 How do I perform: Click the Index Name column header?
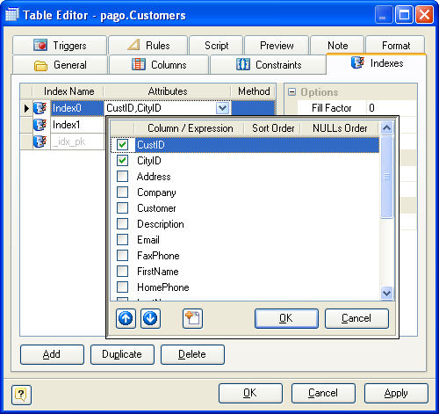pos(68,91)
